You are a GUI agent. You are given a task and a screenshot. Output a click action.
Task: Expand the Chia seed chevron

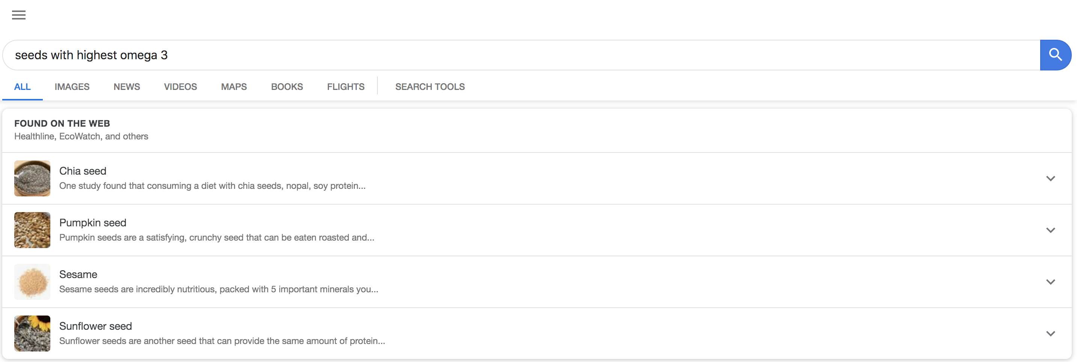coord(1050,178)
